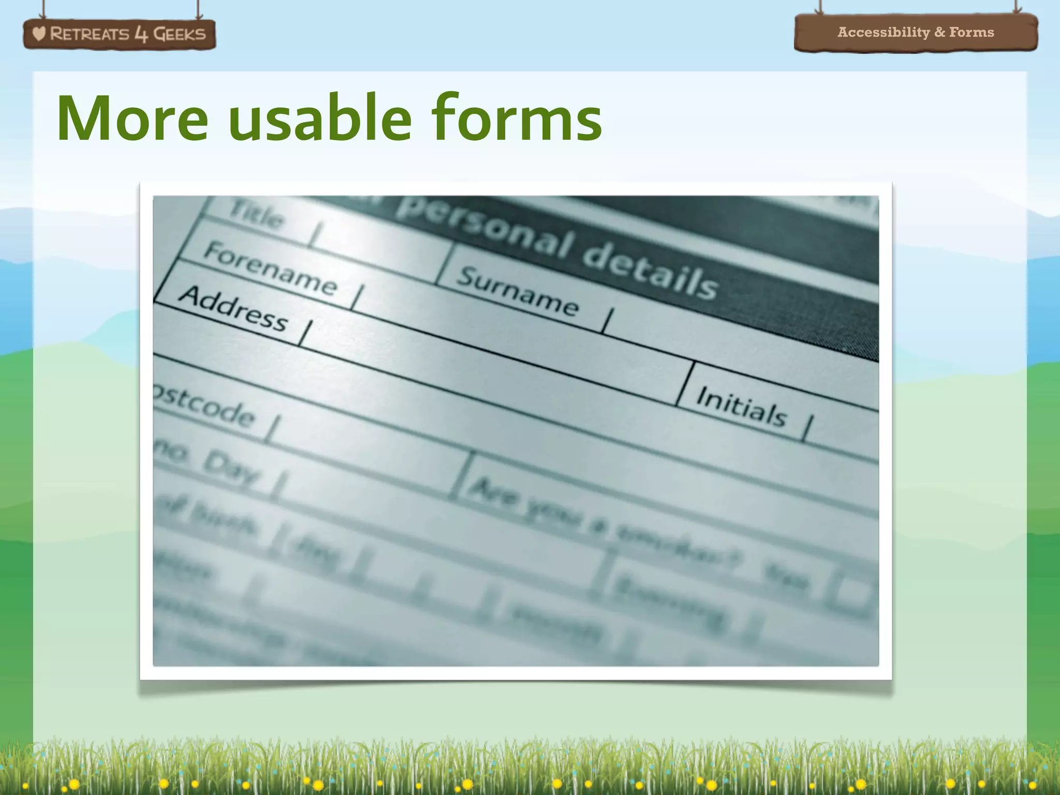The image size is (1060, 795).
Task: Click the 'More usable forms' slide title
Action: point(330,118)
